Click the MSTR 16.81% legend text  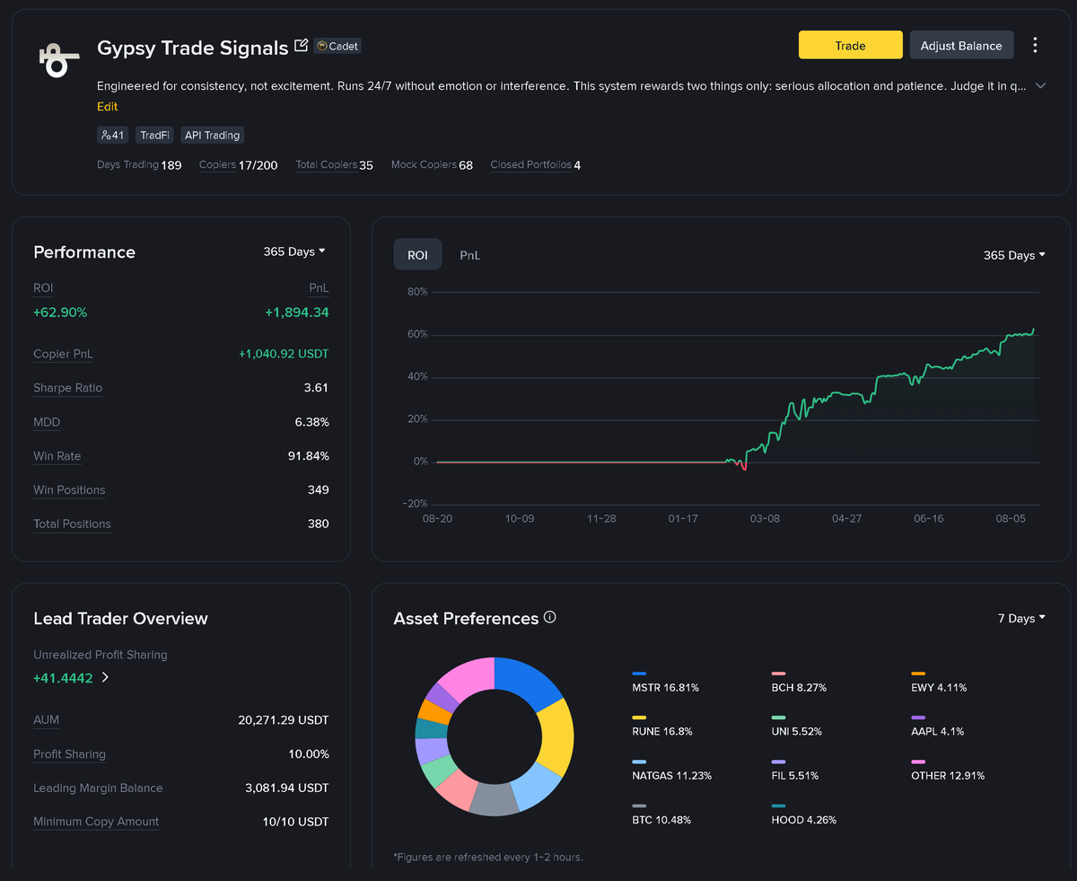pyautogui.click(x=665, y=688)
